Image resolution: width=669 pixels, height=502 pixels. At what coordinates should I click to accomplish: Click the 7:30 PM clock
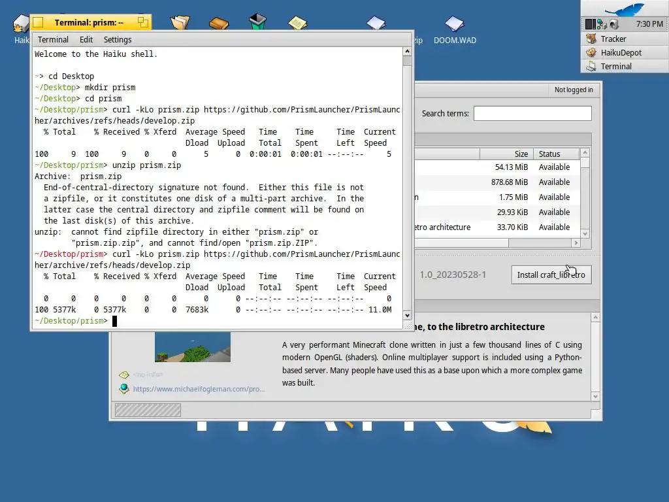(649, 24)
